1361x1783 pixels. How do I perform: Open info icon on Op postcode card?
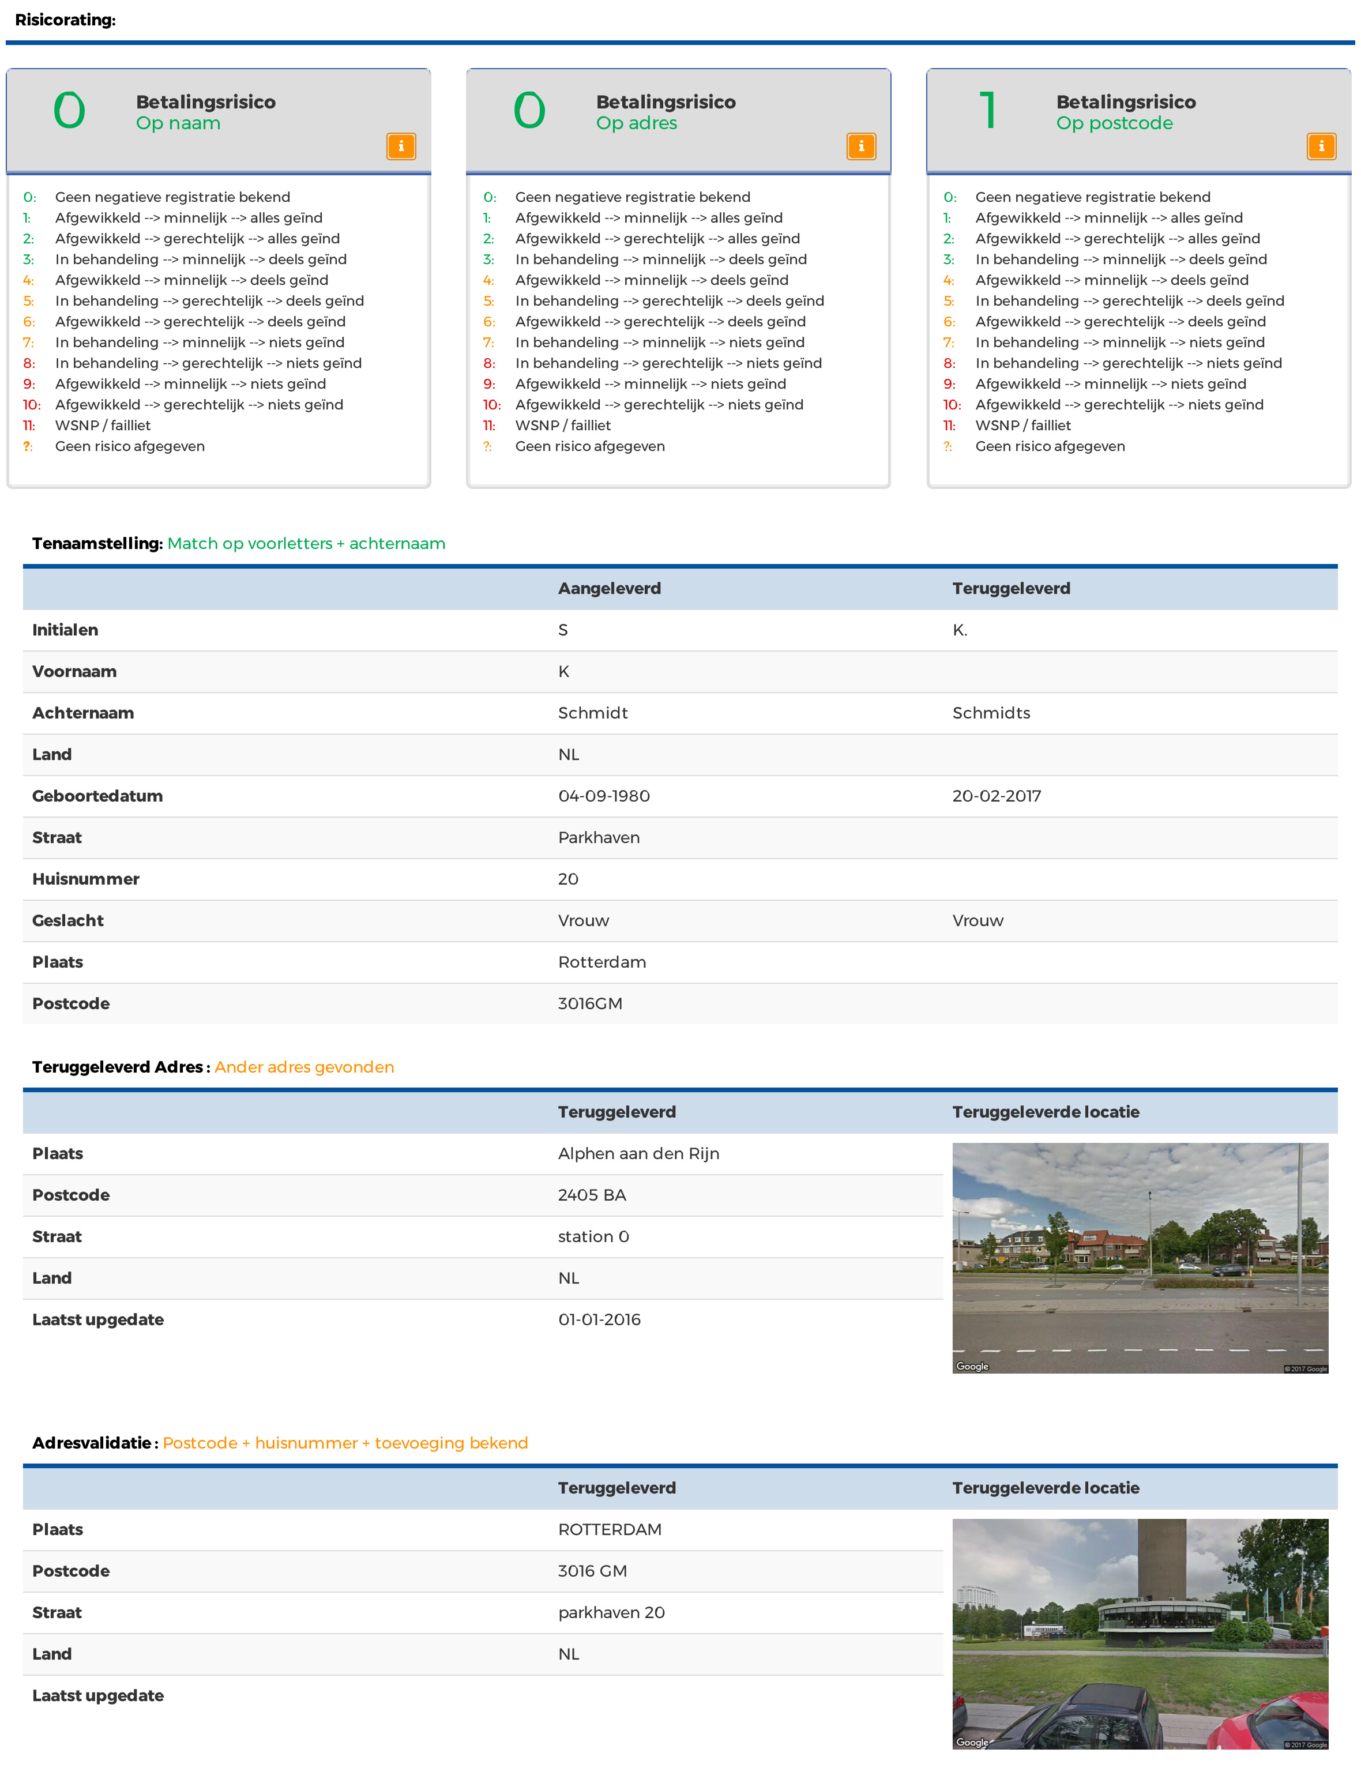[x=1321, y=146]
